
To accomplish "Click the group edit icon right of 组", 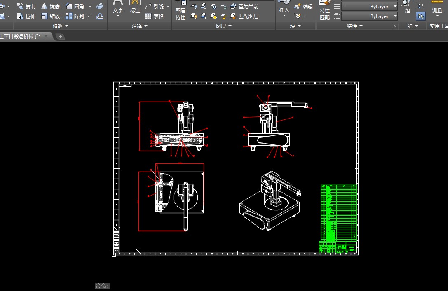I will click(420, 6).
